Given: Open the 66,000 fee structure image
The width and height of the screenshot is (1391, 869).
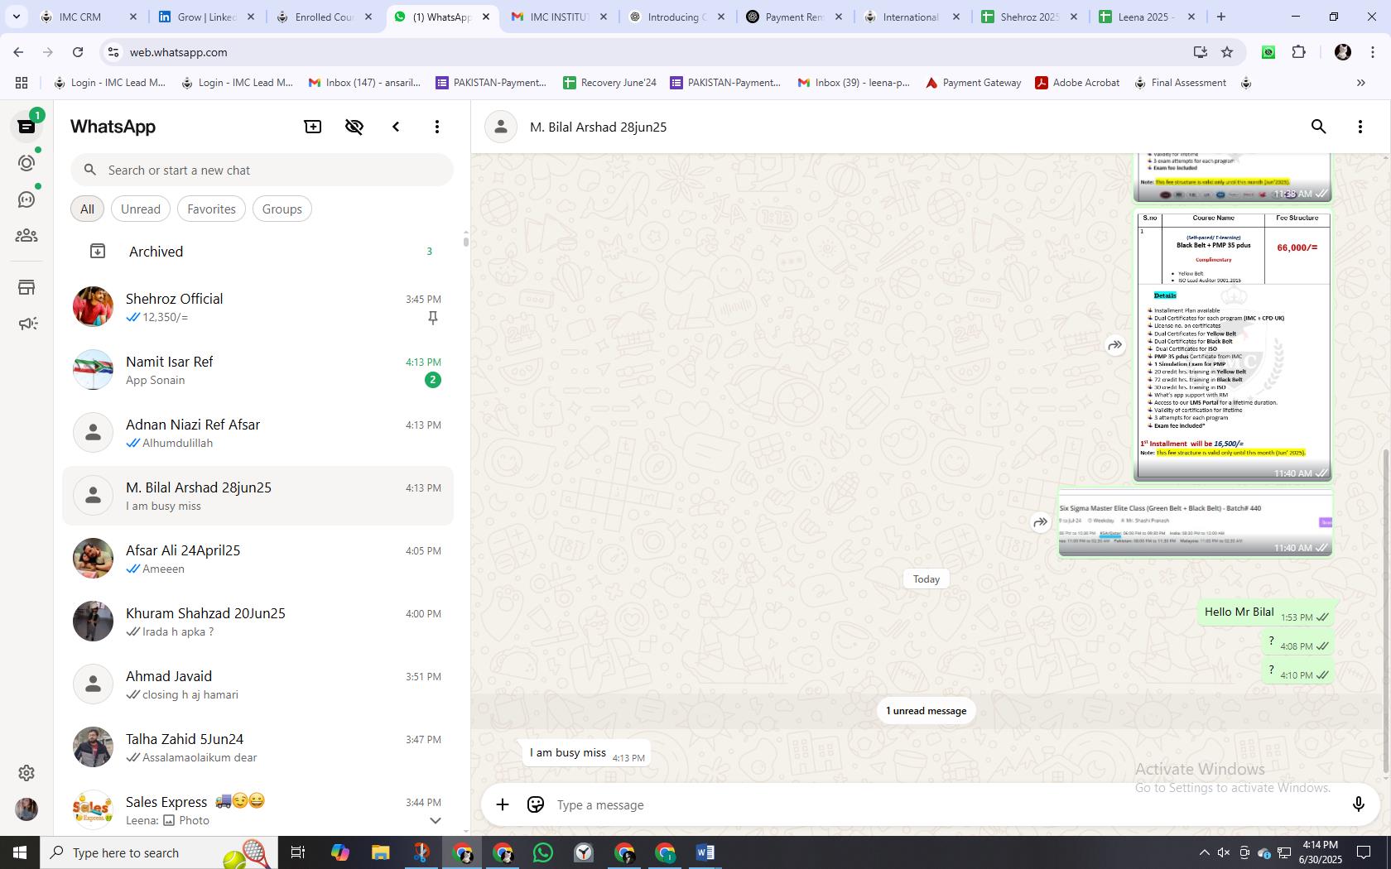Looking at the screenshot, I should [x=1232, y=345].
